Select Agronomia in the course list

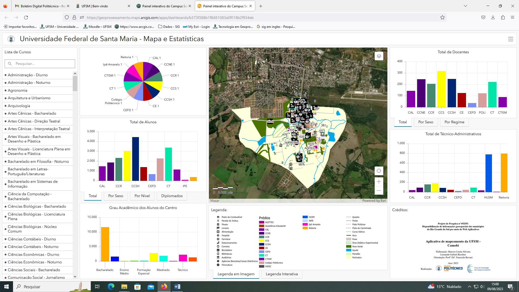point(18,90)
